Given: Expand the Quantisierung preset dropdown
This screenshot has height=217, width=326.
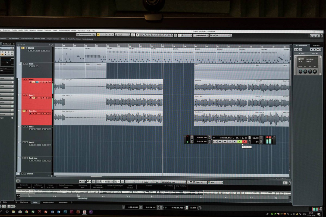Looking at the screenshot, I should pos(201,35).
